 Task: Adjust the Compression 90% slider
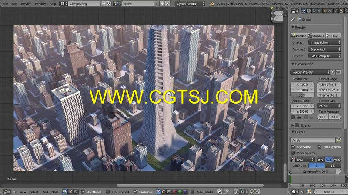[x=316, y=172]
